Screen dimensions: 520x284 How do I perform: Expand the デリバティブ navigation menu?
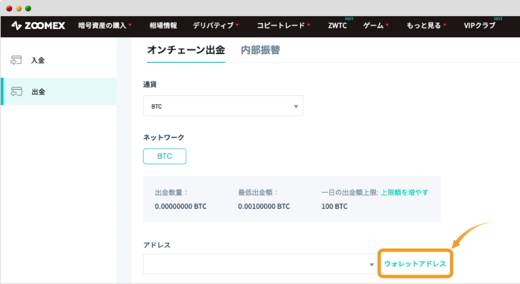pyautogui.click(x=216, y=26)
